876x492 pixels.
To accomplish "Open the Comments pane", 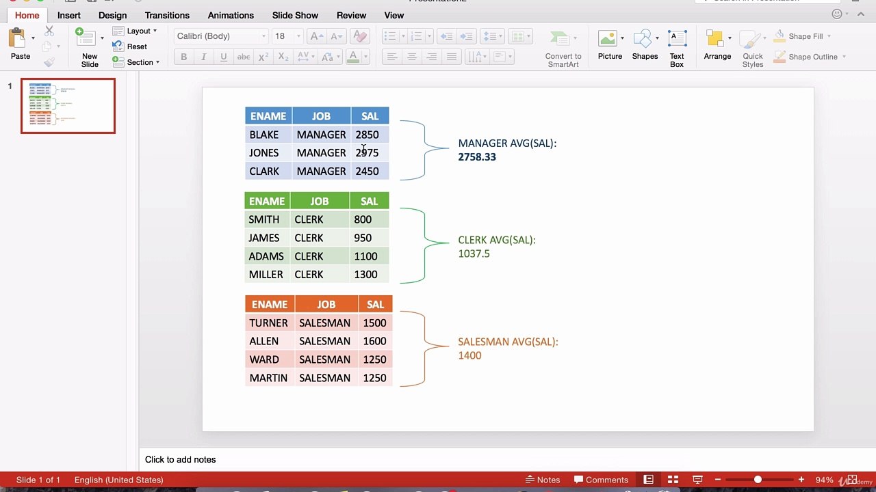I will [601, 480].
